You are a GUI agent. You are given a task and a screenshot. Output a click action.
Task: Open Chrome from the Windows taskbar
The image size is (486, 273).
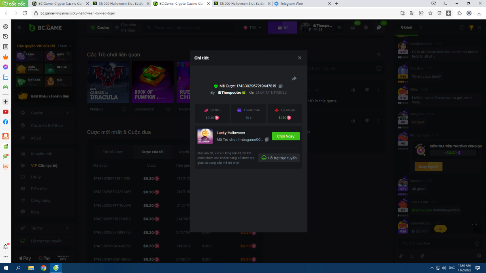(x=43, y=268)
